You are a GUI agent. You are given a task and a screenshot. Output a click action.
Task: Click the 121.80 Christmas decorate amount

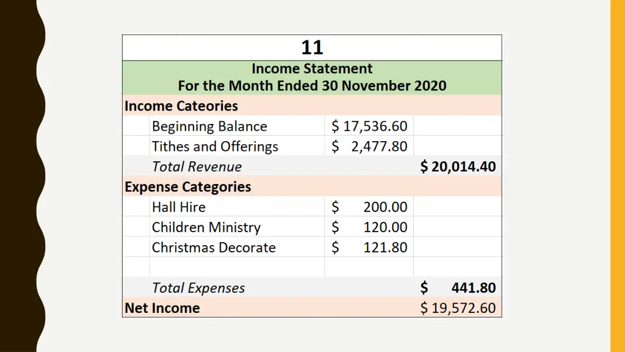[385, 248]
